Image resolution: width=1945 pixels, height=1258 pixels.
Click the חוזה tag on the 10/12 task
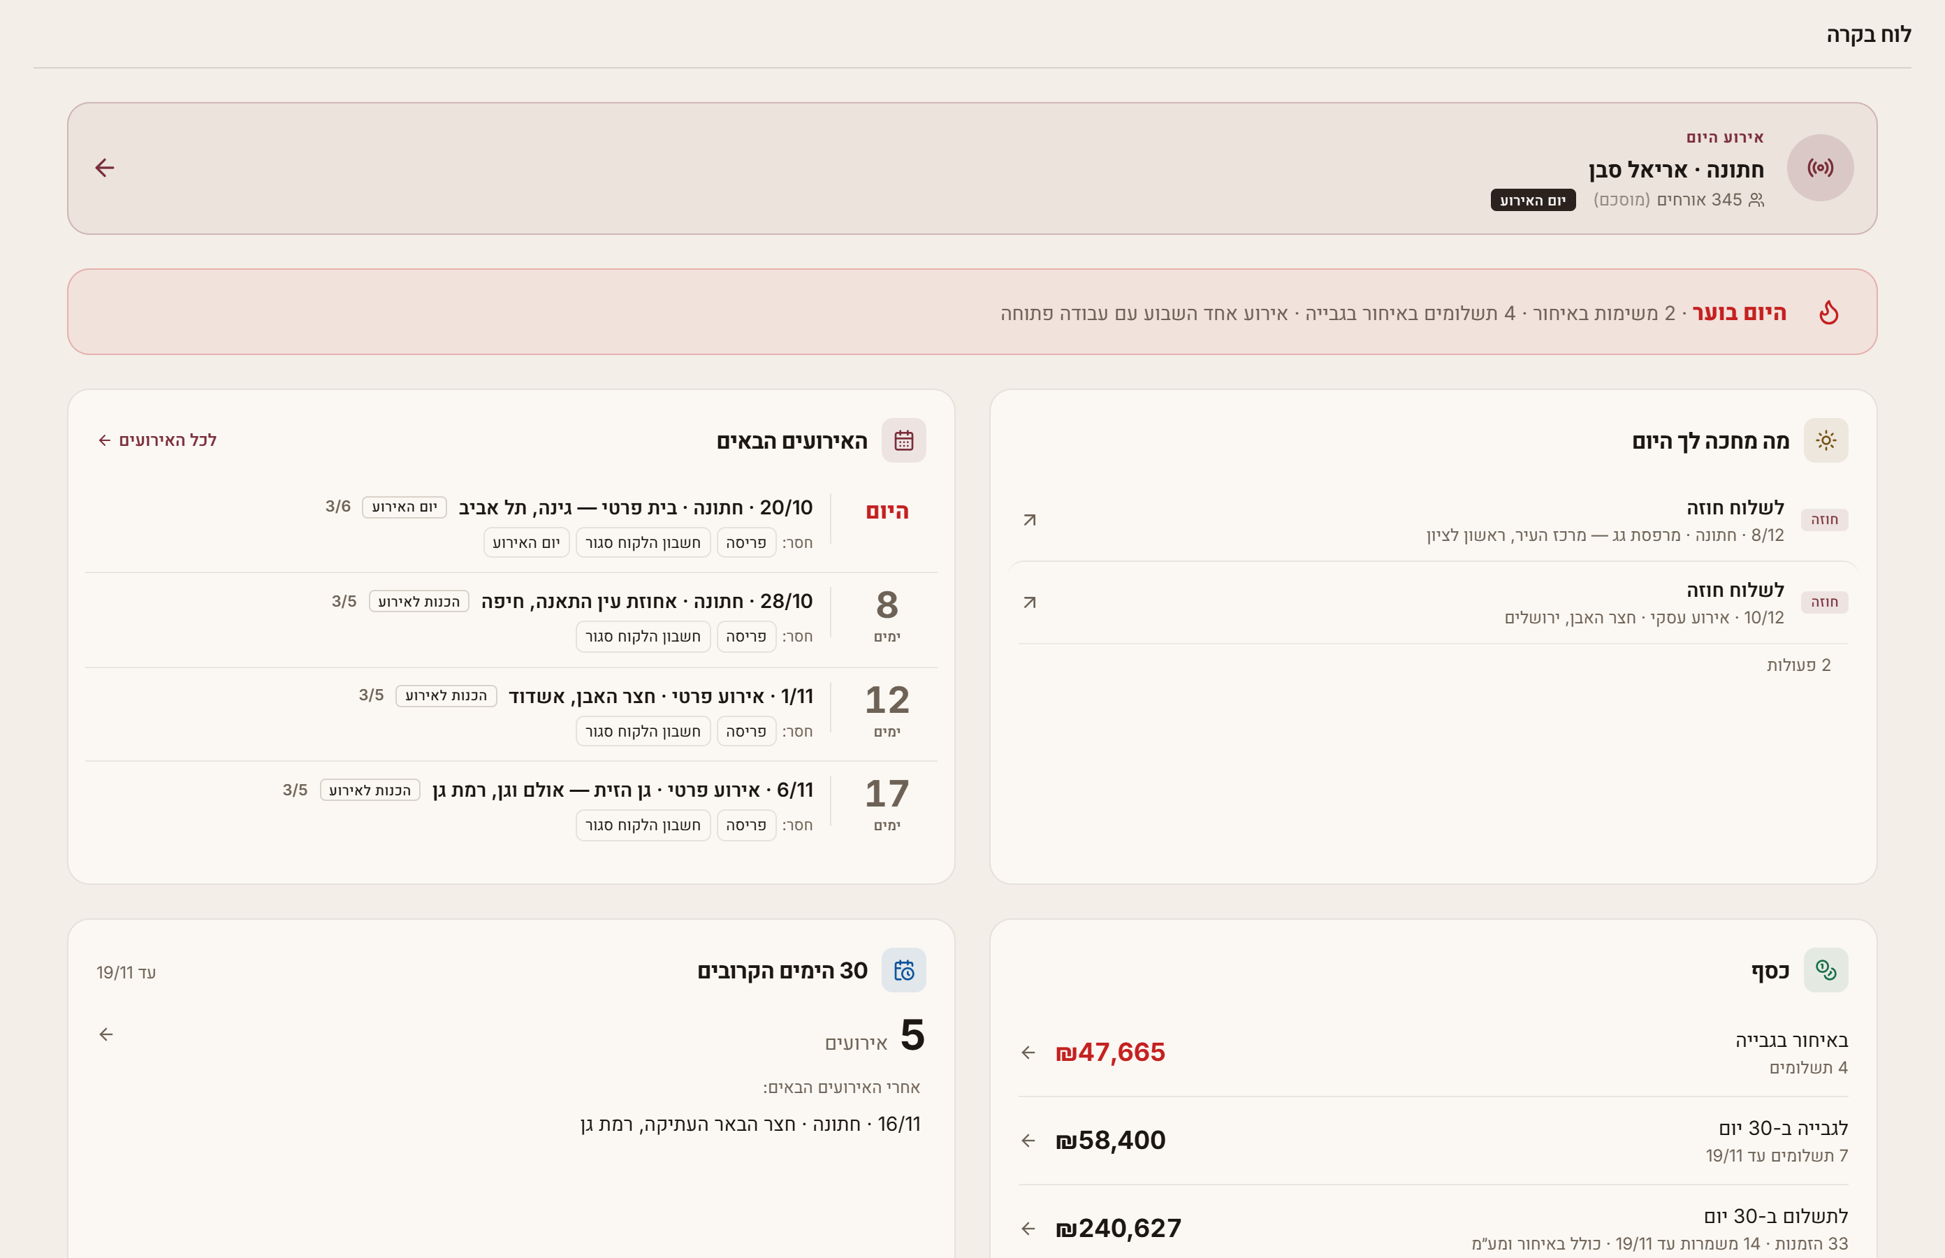click(x=1824, y=603)
